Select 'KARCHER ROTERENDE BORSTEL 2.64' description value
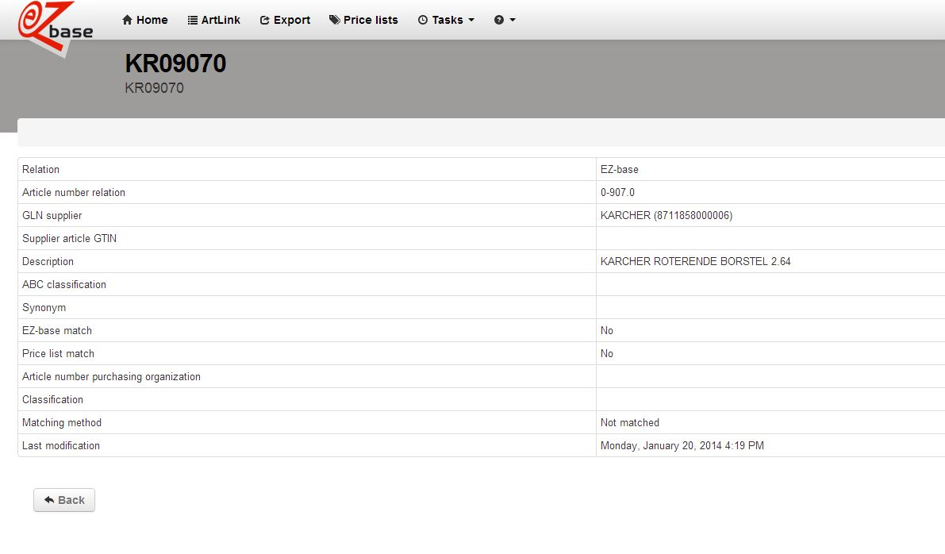 point(695,261)
